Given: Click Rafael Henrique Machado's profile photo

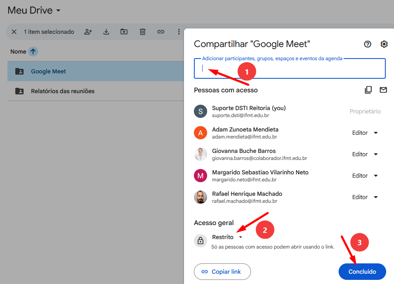Looking at the screenshot, I should click(200, 197).
